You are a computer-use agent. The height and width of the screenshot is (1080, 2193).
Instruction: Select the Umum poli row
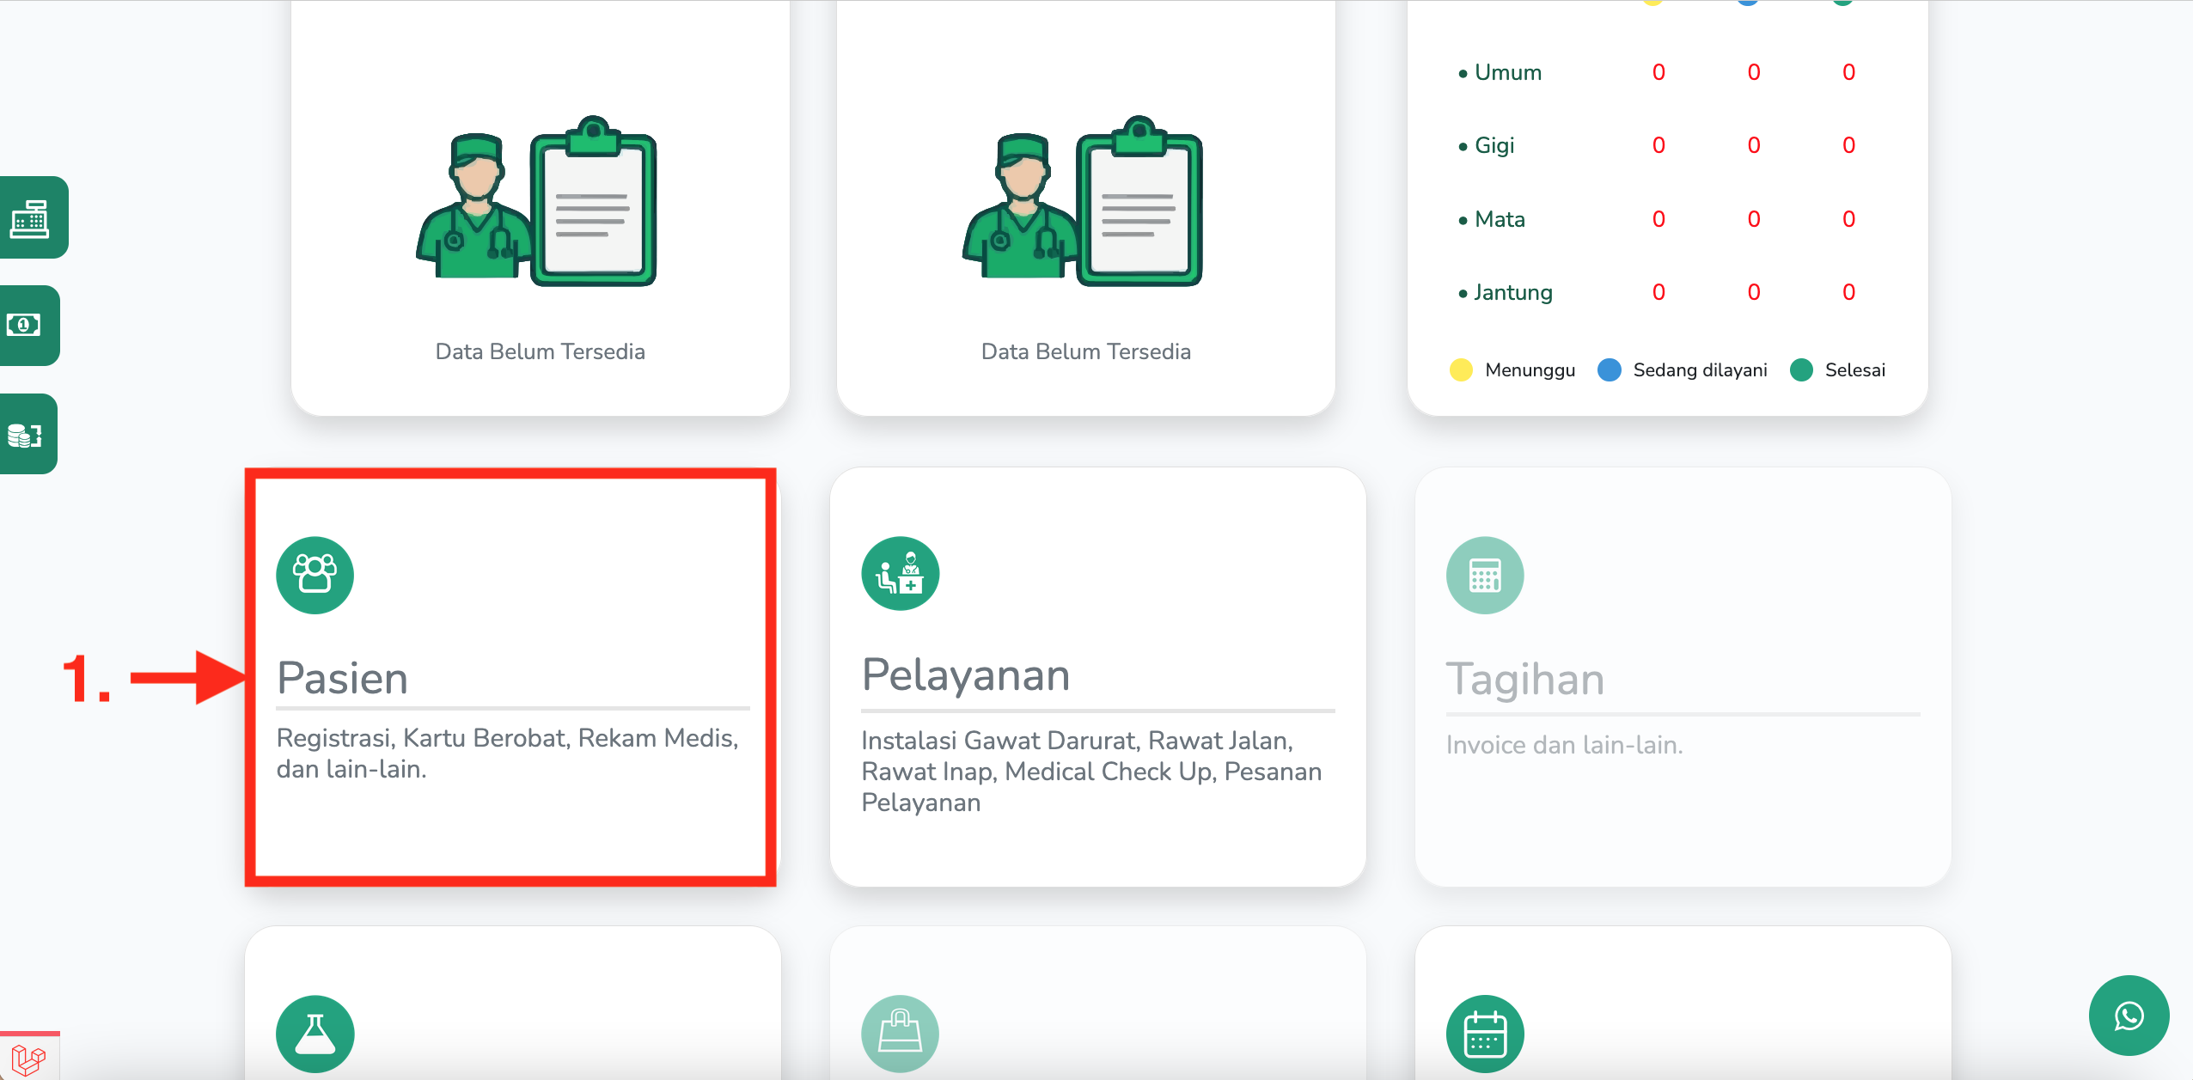coord(1507,73)
